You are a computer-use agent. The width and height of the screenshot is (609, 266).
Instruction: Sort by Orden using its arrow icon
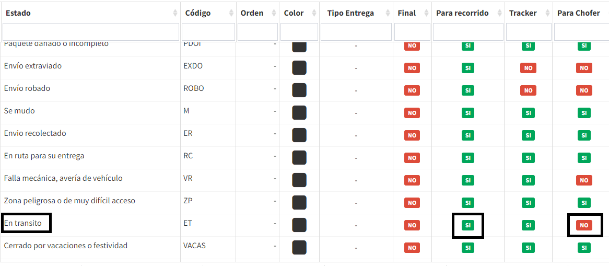tap(274, 13)
